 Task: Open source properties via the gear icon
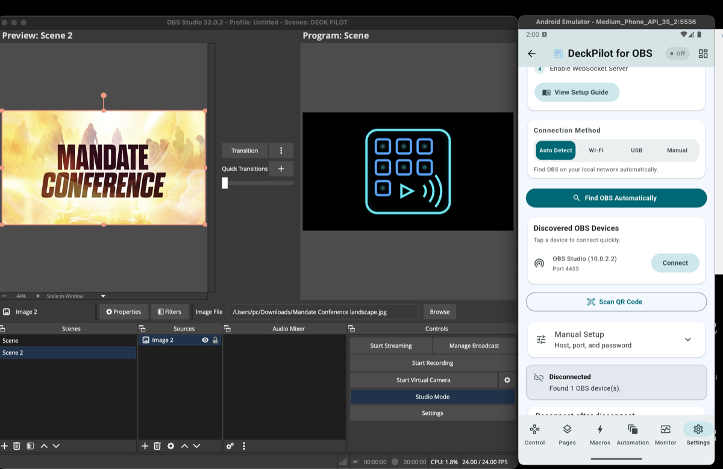click(x=171, y=446)
